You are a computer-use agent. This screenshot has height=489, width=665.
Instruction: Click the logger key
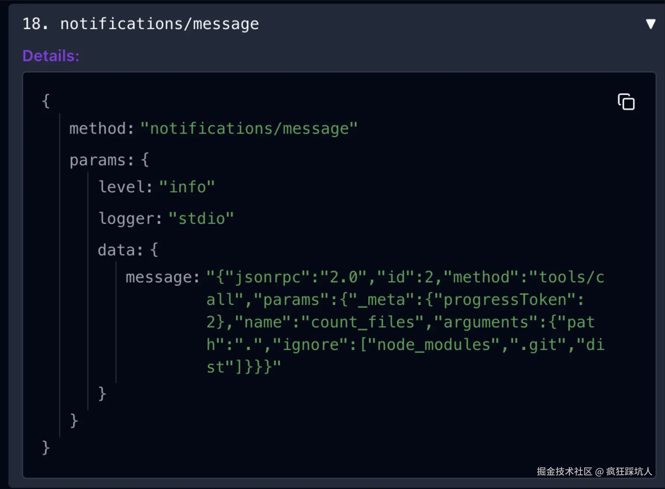pos(130,219)
